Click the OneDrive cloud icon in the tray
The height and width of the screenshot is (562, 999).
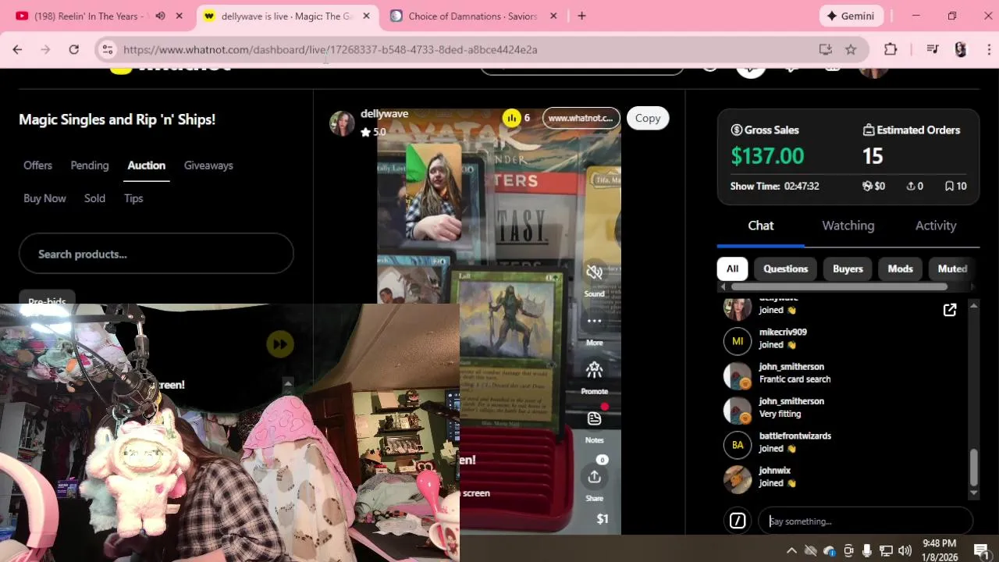click(x=829, y=550)
